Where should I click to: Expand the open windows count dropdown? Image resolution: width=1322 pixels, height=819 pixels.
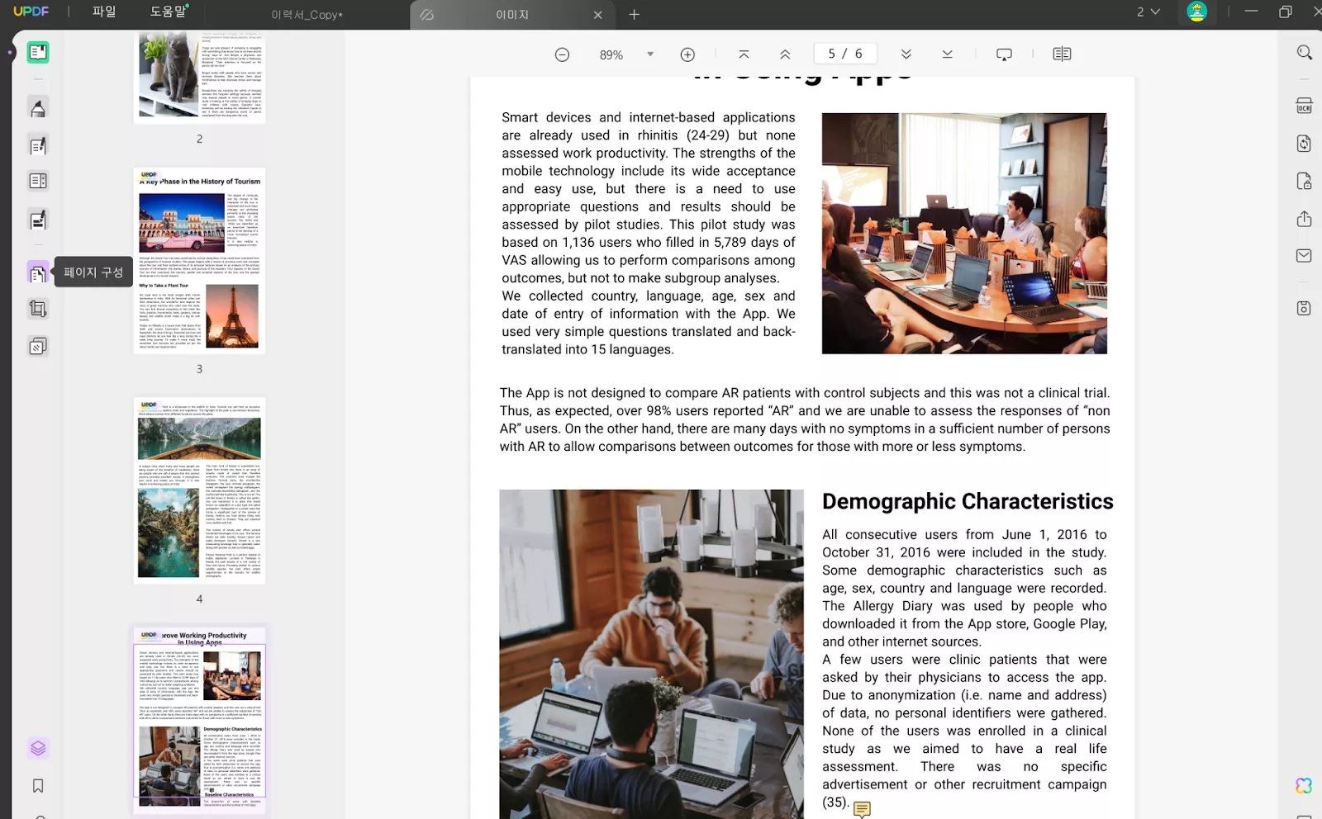tap(1148, 12)
